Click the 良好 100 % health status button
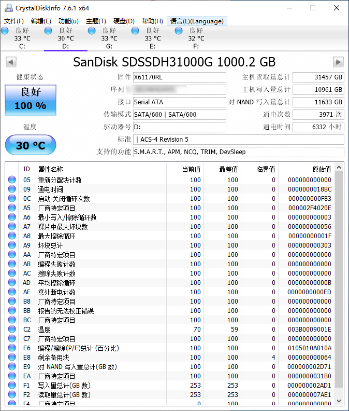This screenshot has width=349, height=411. [31, 100]
